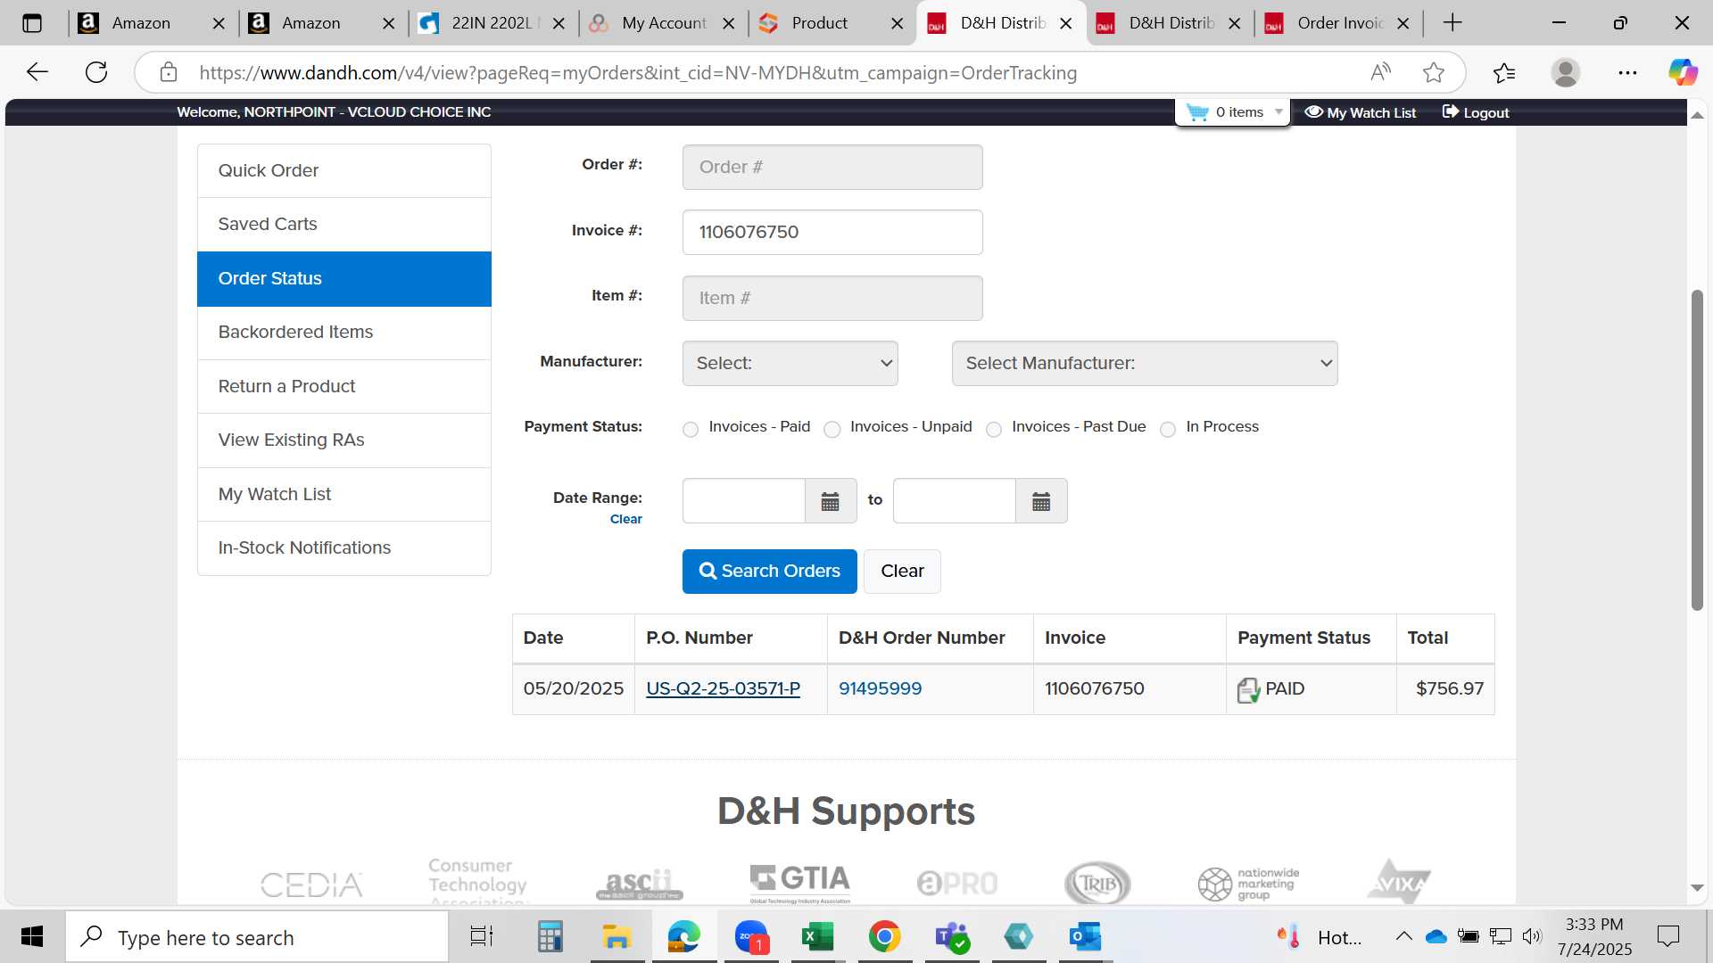Open the browser profile avatar
This screenshot has height=963, width=1713.
(1566, 72)
